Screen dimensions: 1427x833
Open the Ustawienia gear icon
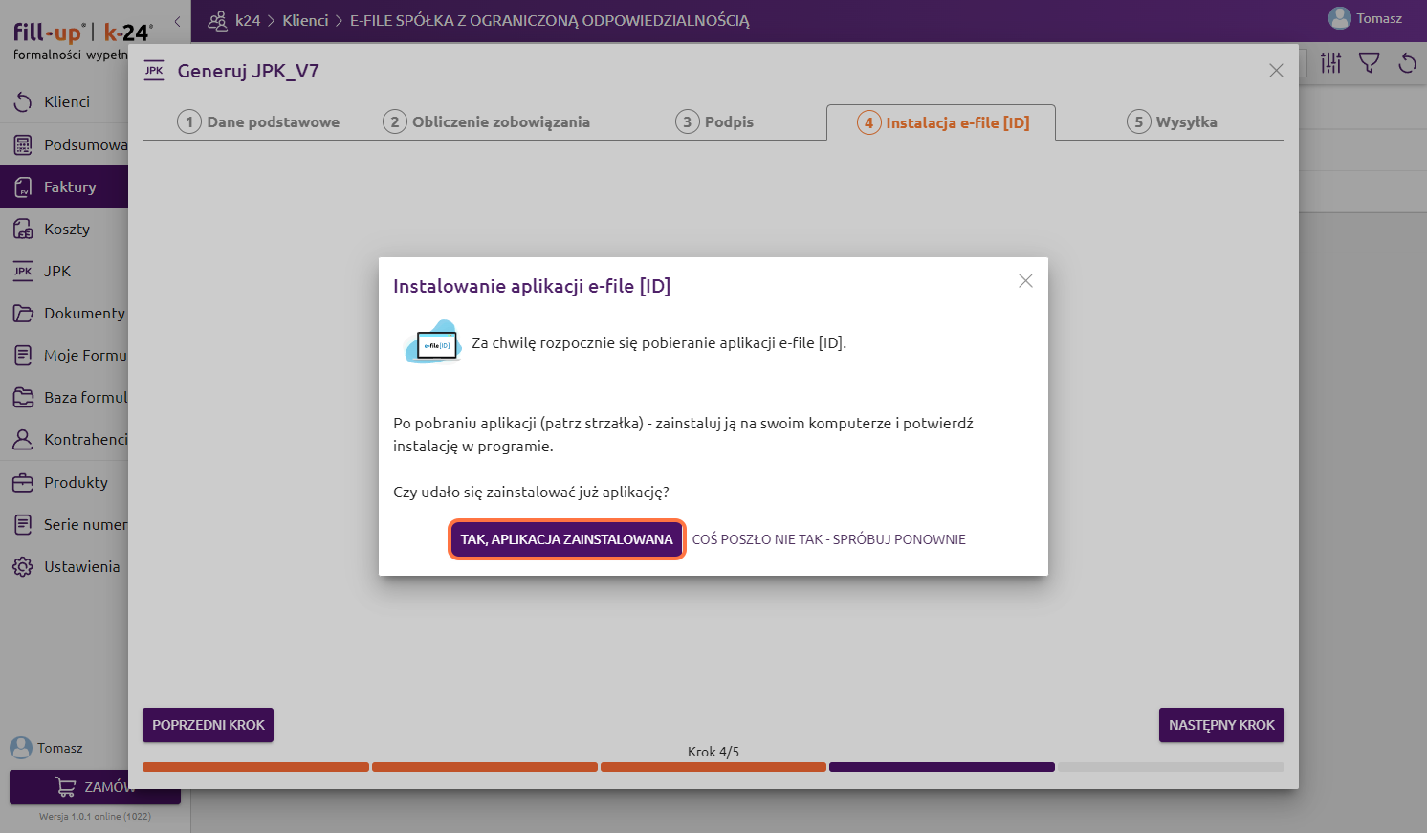[23, 567]
